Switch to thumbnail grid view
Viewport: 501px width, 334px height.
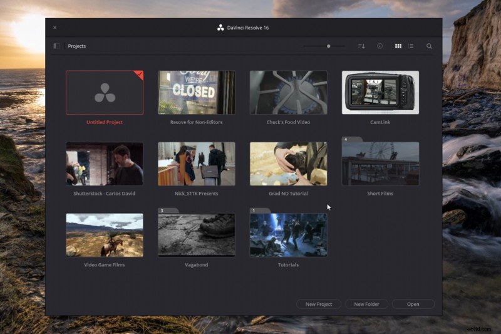(398, 46)
